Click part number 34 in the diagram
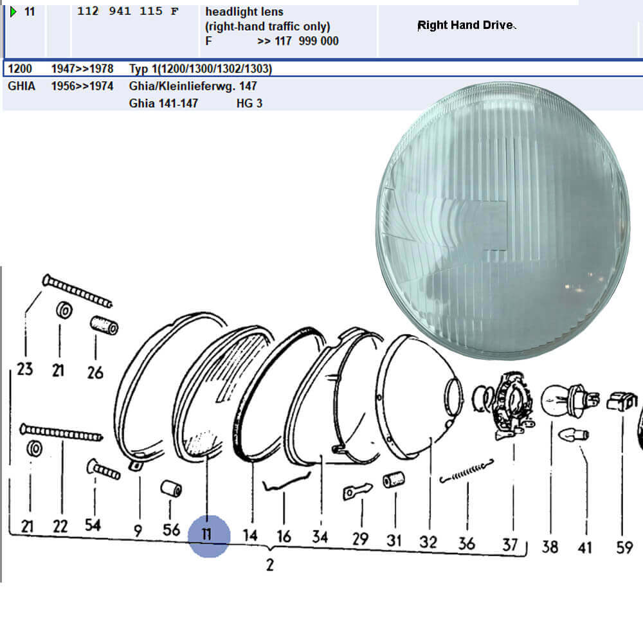 point(320,536)
